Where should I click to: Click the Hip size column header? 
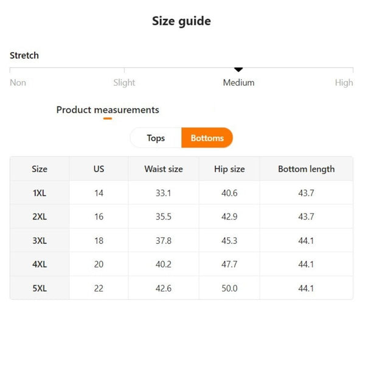tap(229, 169)
